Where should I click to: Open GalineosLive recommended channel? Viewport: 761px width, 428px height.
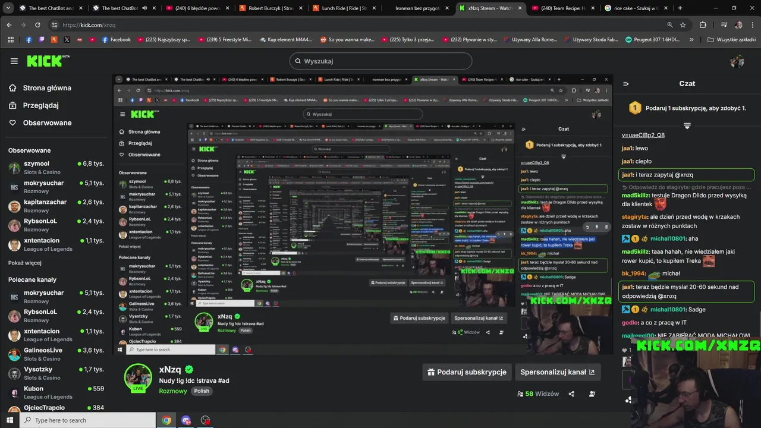click(56, 354)
